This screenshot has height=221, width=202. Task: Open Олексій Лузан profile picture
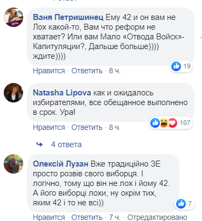13,164
